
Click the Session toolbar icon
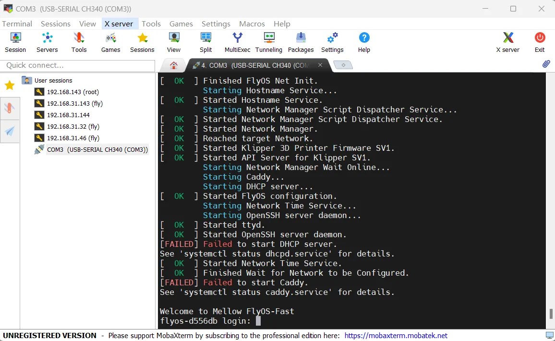[x=15, y=42]
